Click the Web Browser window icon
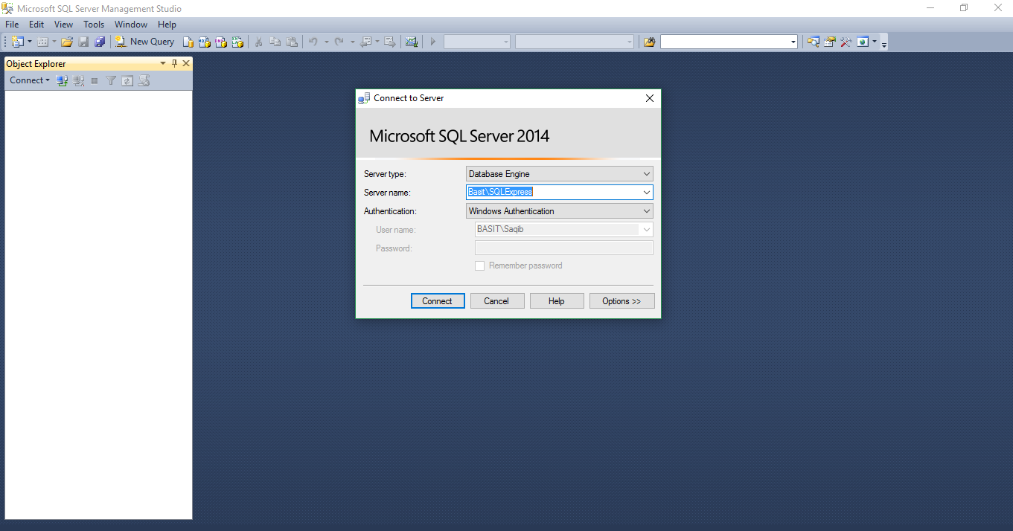The height and width of the screenshot is (531, 1013). [x=863, y=42]
